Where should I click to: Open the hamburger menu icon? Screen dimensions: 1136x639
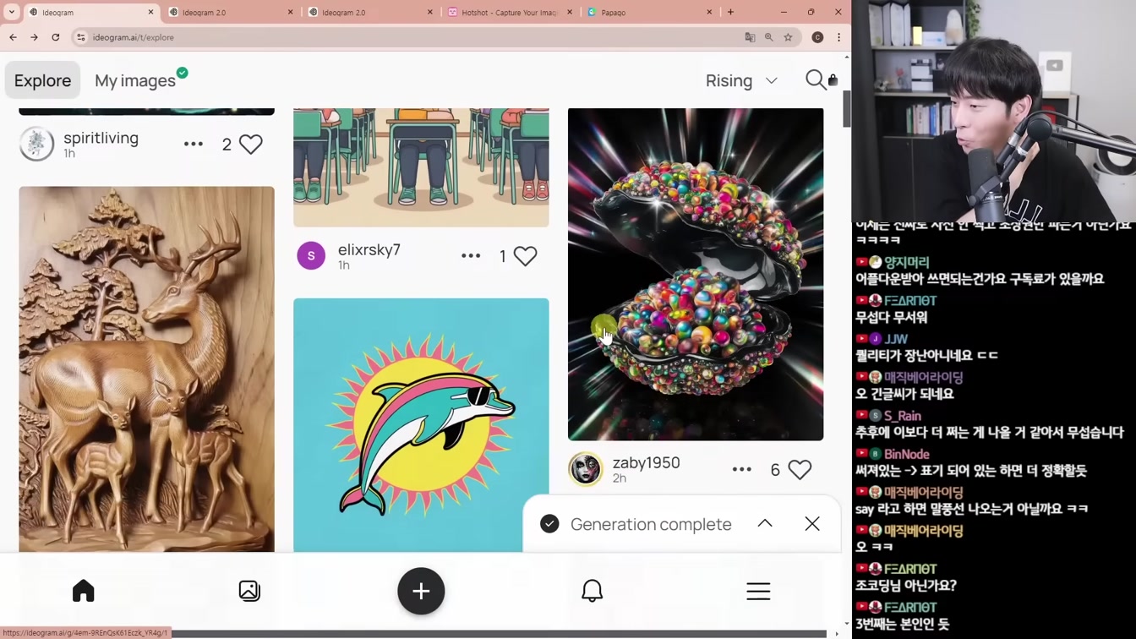(x=758, y=591)
